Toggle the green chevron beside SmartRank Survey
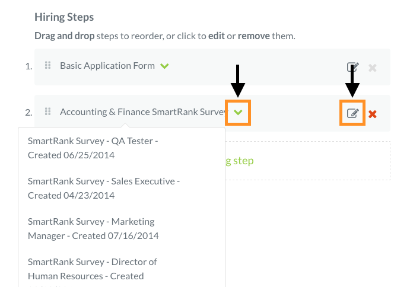This screenshot has height=287, width=410. tap(238, 113)
